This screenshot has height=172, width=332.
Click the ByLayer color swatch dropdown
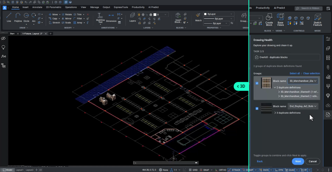(218, 14)
